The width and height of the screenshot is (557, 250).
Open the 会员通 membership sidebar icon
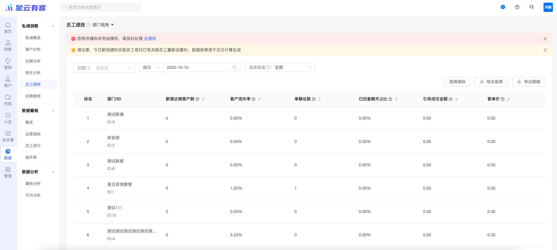(x=8, y=136)
